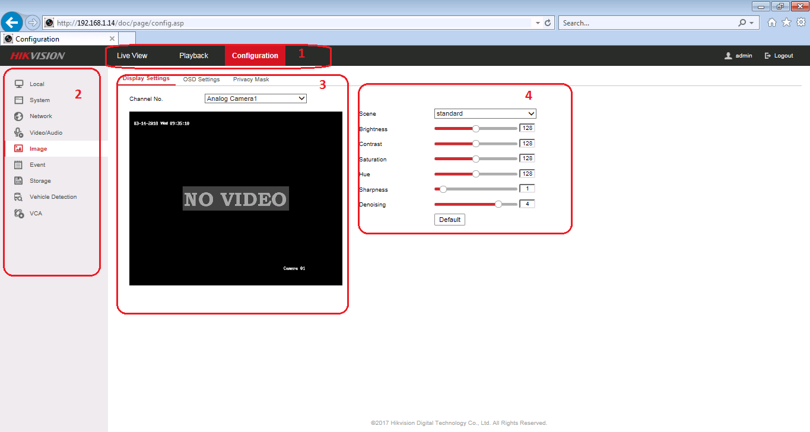The height and width of the screenshot is (432, 810).
Task: Click the Default button
Action: pos(450,220)
